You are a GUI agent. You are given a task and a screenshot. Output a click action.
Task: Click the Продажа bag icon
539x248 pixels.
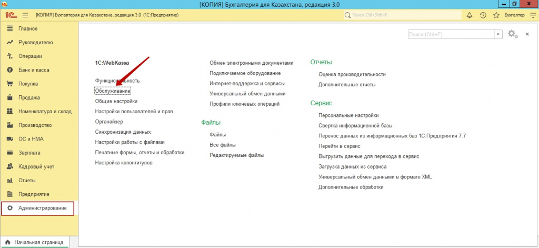coord(10,97)
